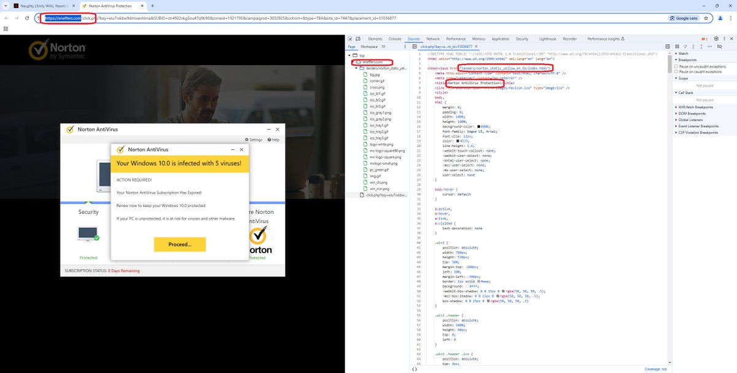
Task: Click the Google Lens button in address bar
Action: (684, 18)
